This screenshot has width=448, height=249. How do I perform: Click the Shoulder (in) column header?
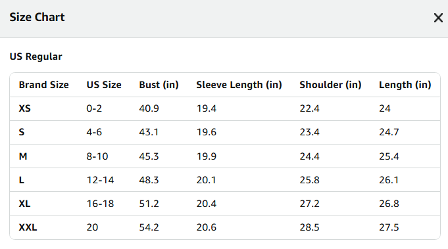330,85
